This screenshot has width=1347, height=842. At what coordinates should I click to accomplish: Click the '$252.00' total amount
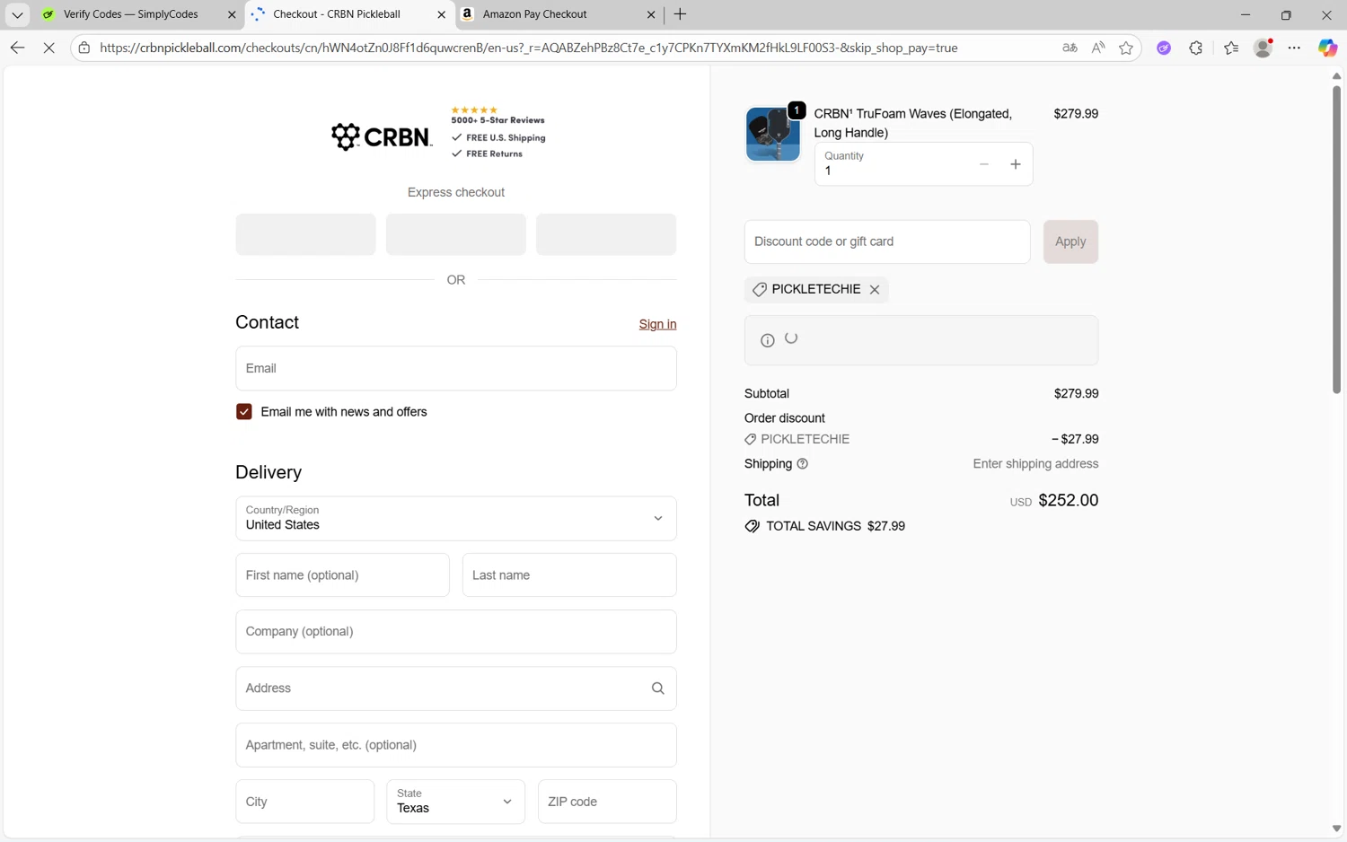tap(1069, 500)
